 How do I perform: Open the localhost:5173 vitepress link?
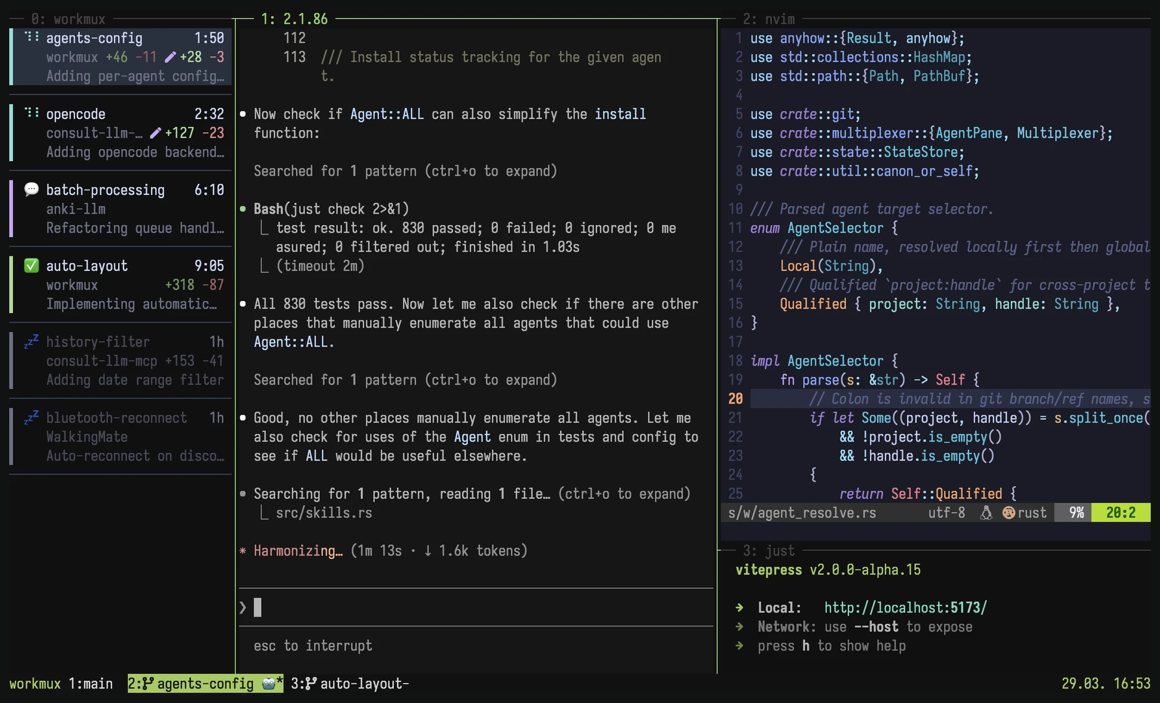pos(905,607)
